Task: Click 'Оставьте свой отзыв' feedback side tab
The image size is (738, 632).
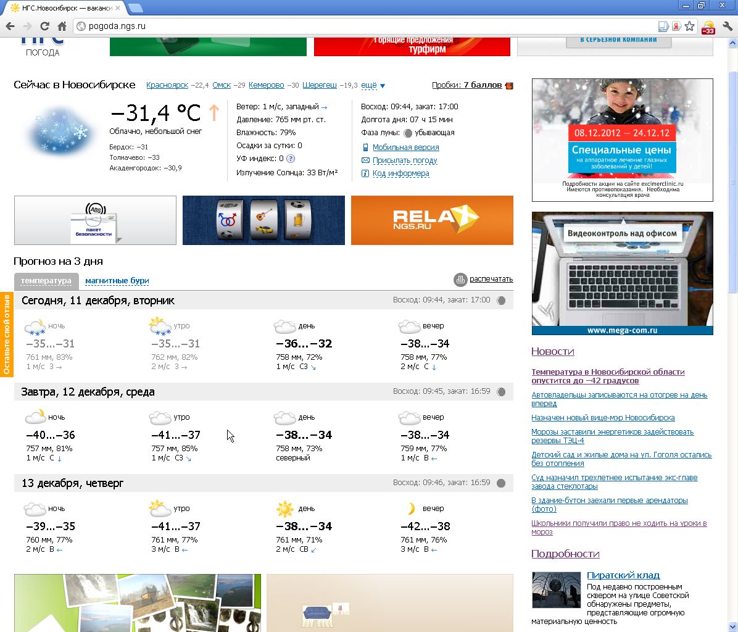Action: tap(7, 334)
